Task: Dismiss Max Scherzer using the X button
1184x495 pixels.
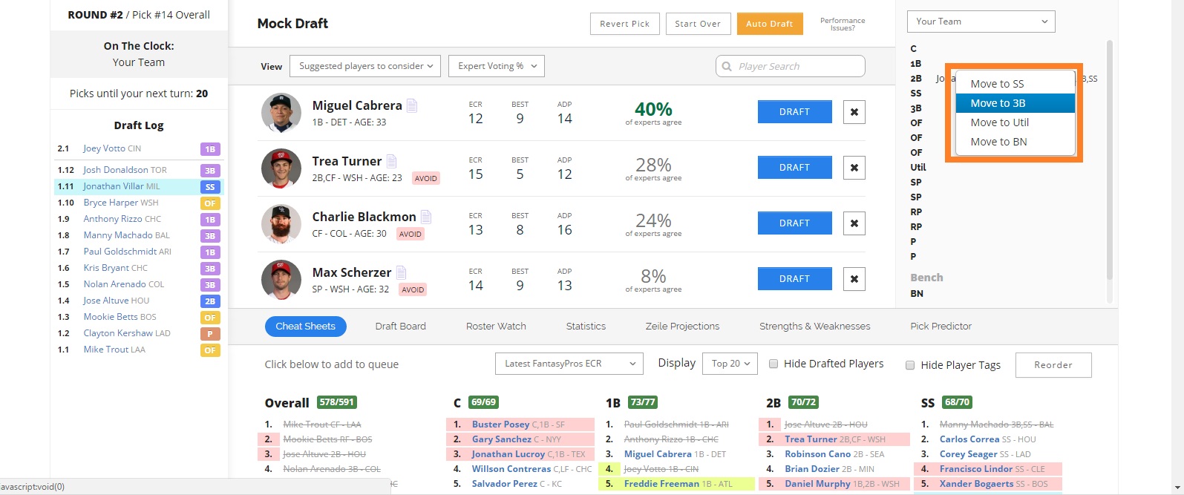Action: pos(854,279)
